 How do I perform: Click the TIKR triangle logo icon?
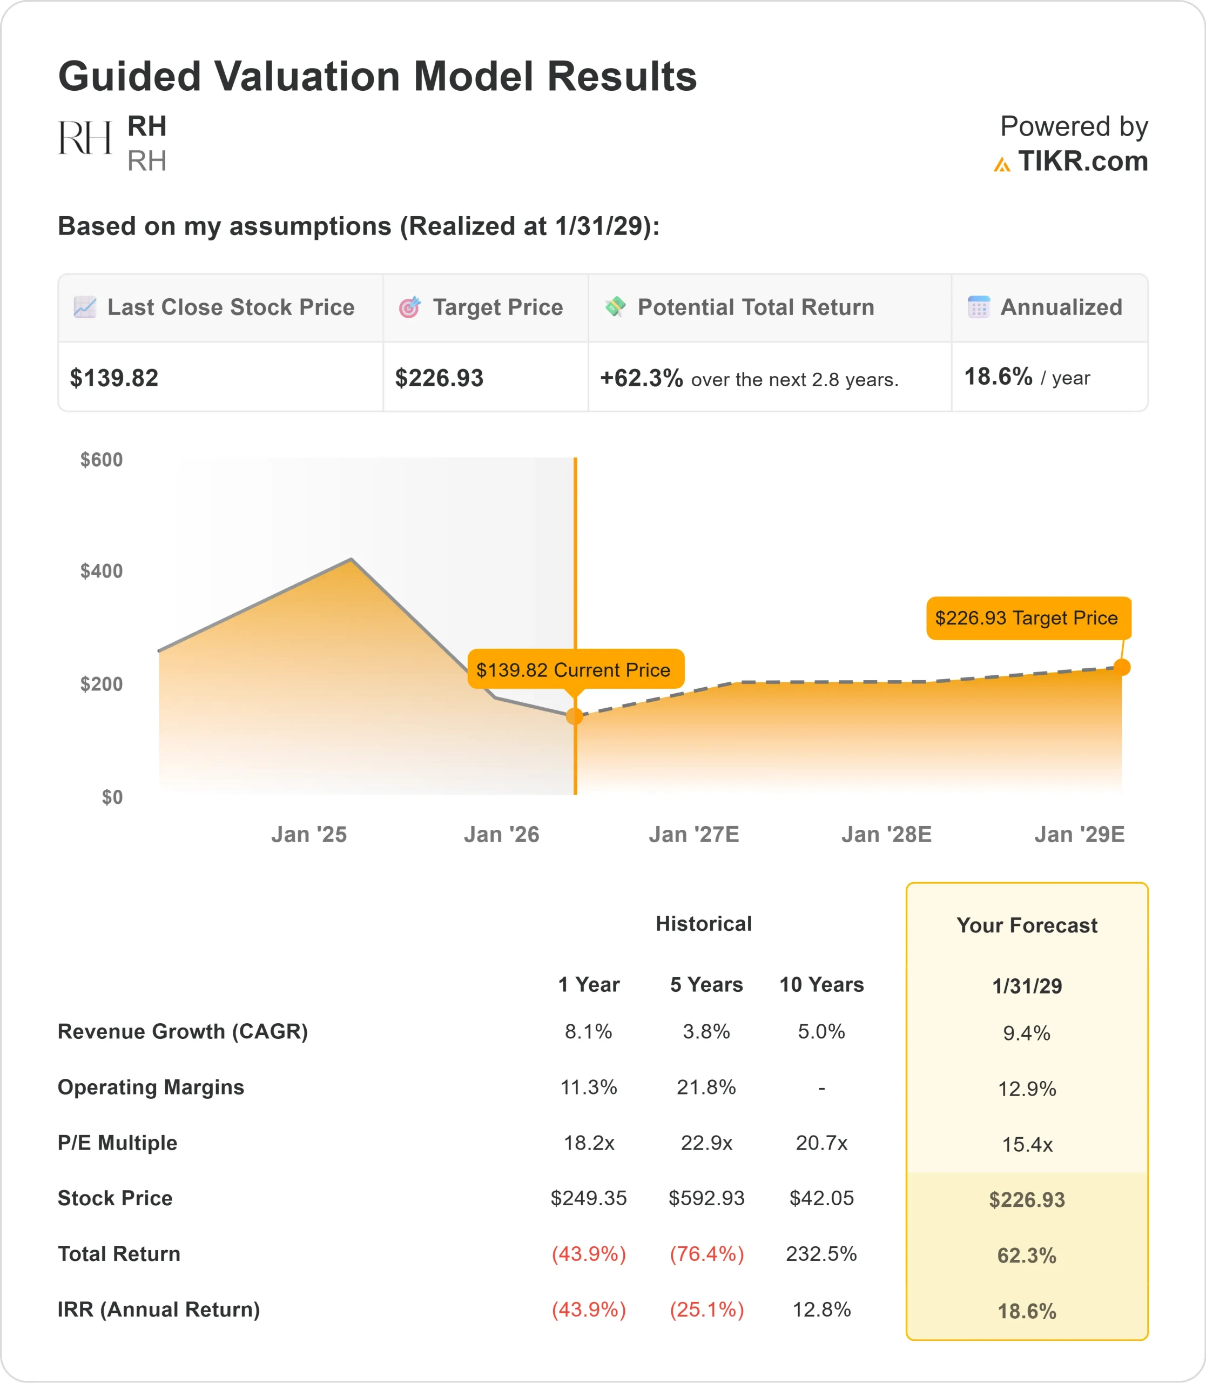point(1001,164)
